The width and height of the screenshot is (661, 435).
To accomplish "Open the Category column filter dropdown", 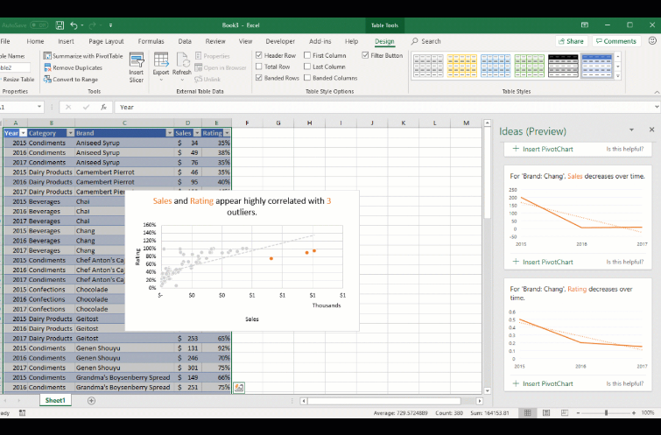I will (69, 133).
